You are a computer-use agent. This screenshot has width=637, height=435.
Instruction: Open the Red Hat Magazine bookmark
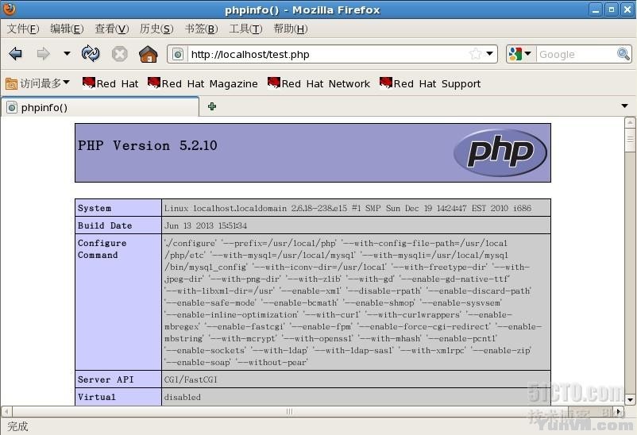tap(203, 83)
